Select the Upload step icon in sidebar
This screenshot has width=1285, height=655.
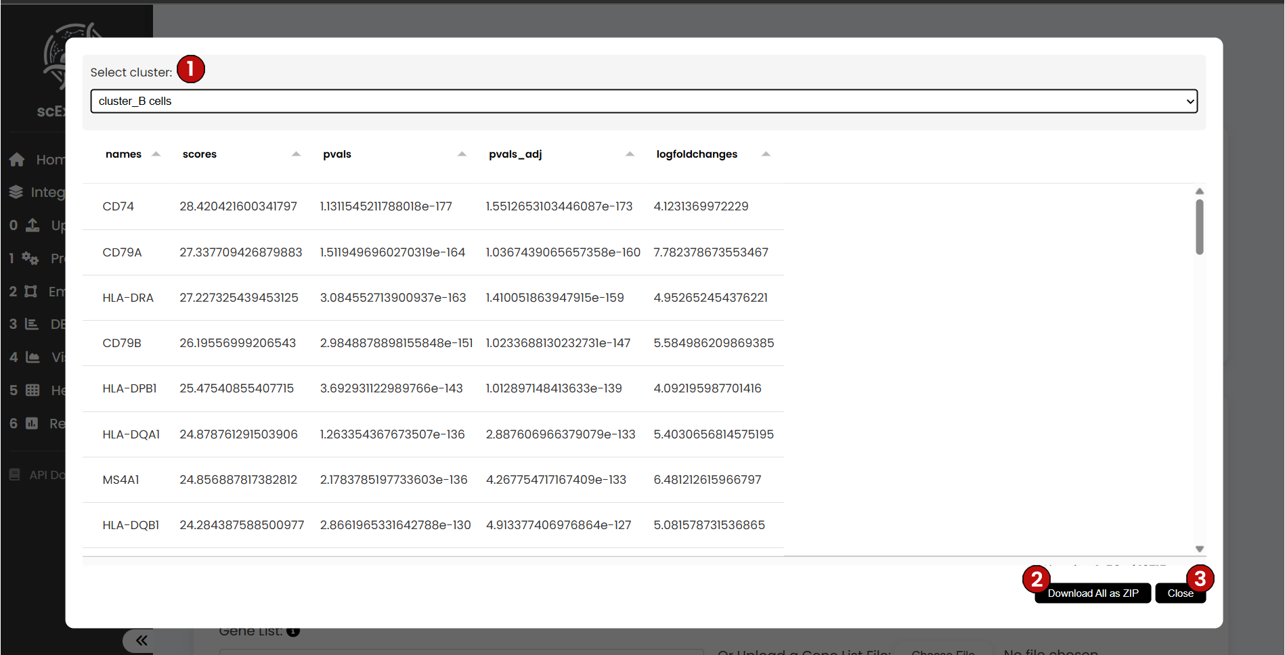[32, 225]
